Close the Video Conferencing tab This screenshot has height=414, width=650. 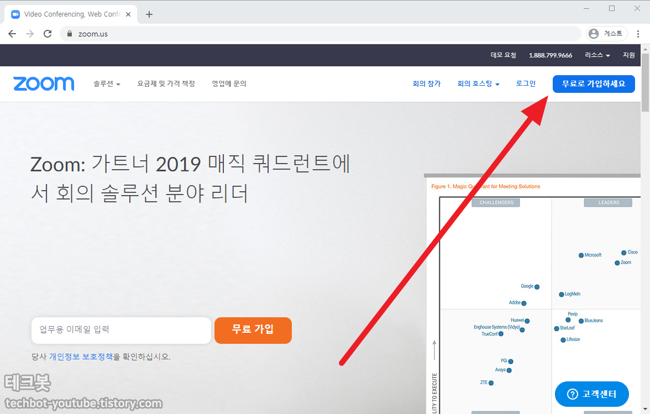[128, 14]
